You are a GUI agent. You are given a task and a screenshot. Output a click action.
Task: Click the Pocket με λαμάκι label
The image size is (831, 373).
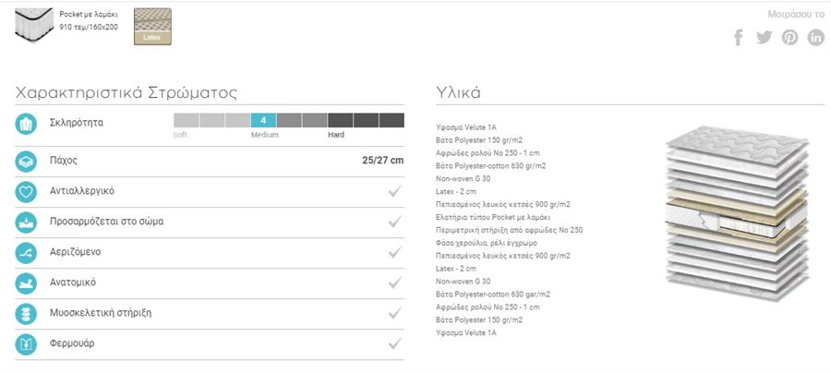tap(89, 14)
